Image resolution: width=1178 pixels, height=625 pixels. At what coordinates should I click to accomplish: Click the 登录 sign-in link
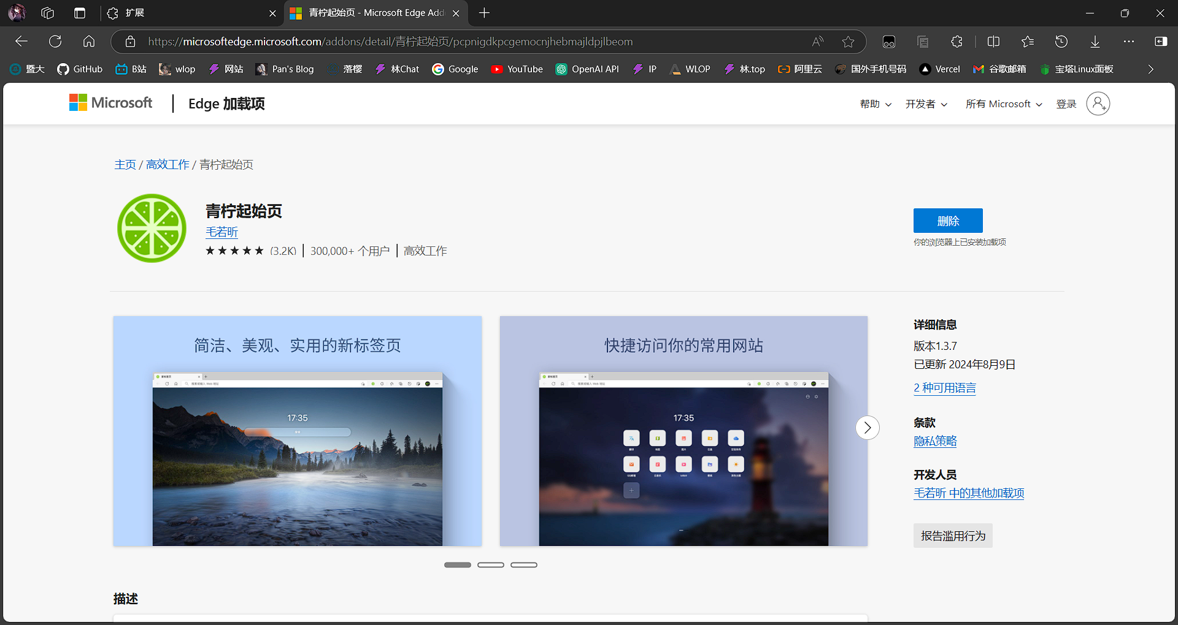tap(1066, 104)
